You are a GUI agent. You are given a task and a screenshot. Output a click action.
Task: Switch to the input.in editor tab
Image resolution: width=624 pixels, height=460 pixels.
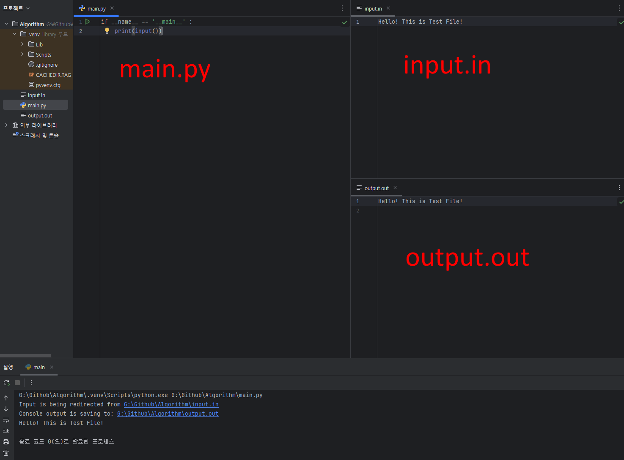[373, 8]
